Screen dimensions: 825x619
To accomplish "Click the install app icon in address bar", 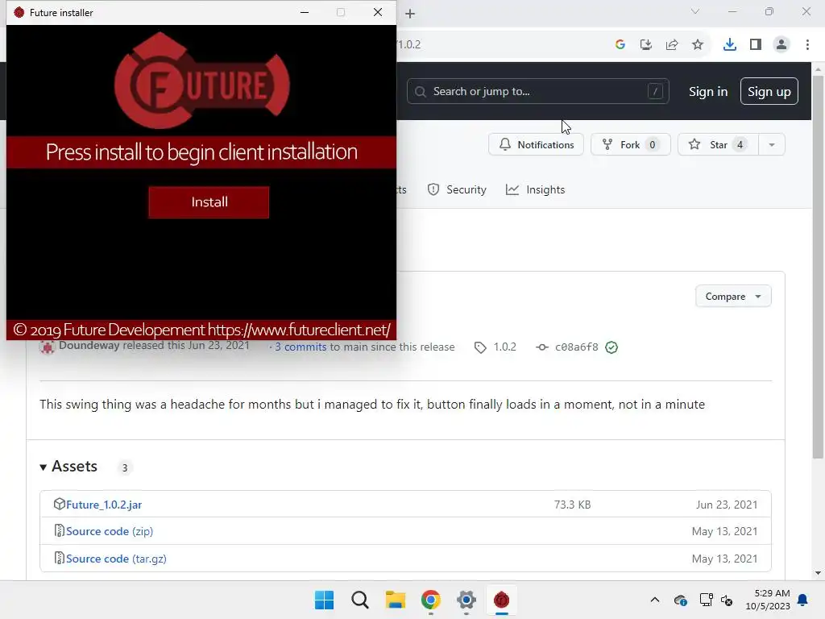I will tap(646, 45).
